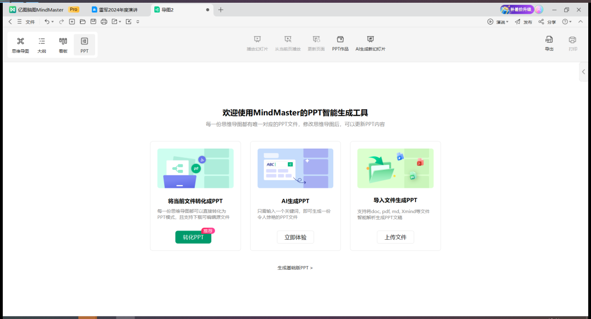Open the 看板 kanban view
Screen dimensions: 591x319
pos(63,44)
